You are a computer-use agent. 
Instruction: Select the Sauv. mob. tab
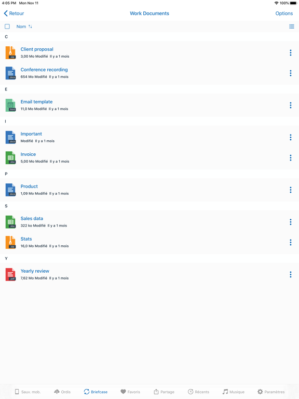pos(28,392)
